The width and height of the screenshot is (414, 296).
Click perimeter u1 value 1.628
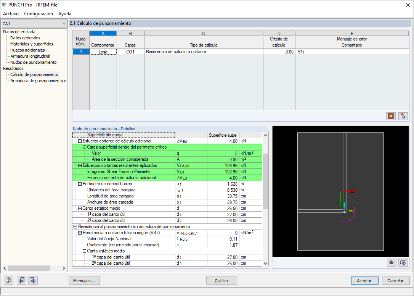tap(223, 184)
